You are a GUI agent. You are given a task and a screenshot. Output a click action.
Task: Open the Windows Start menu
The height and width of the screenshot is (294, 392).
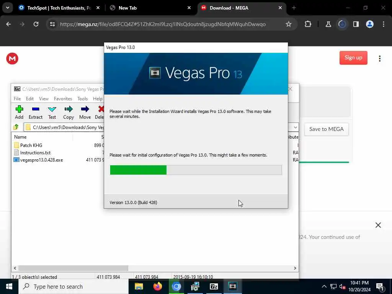(9, 286)
